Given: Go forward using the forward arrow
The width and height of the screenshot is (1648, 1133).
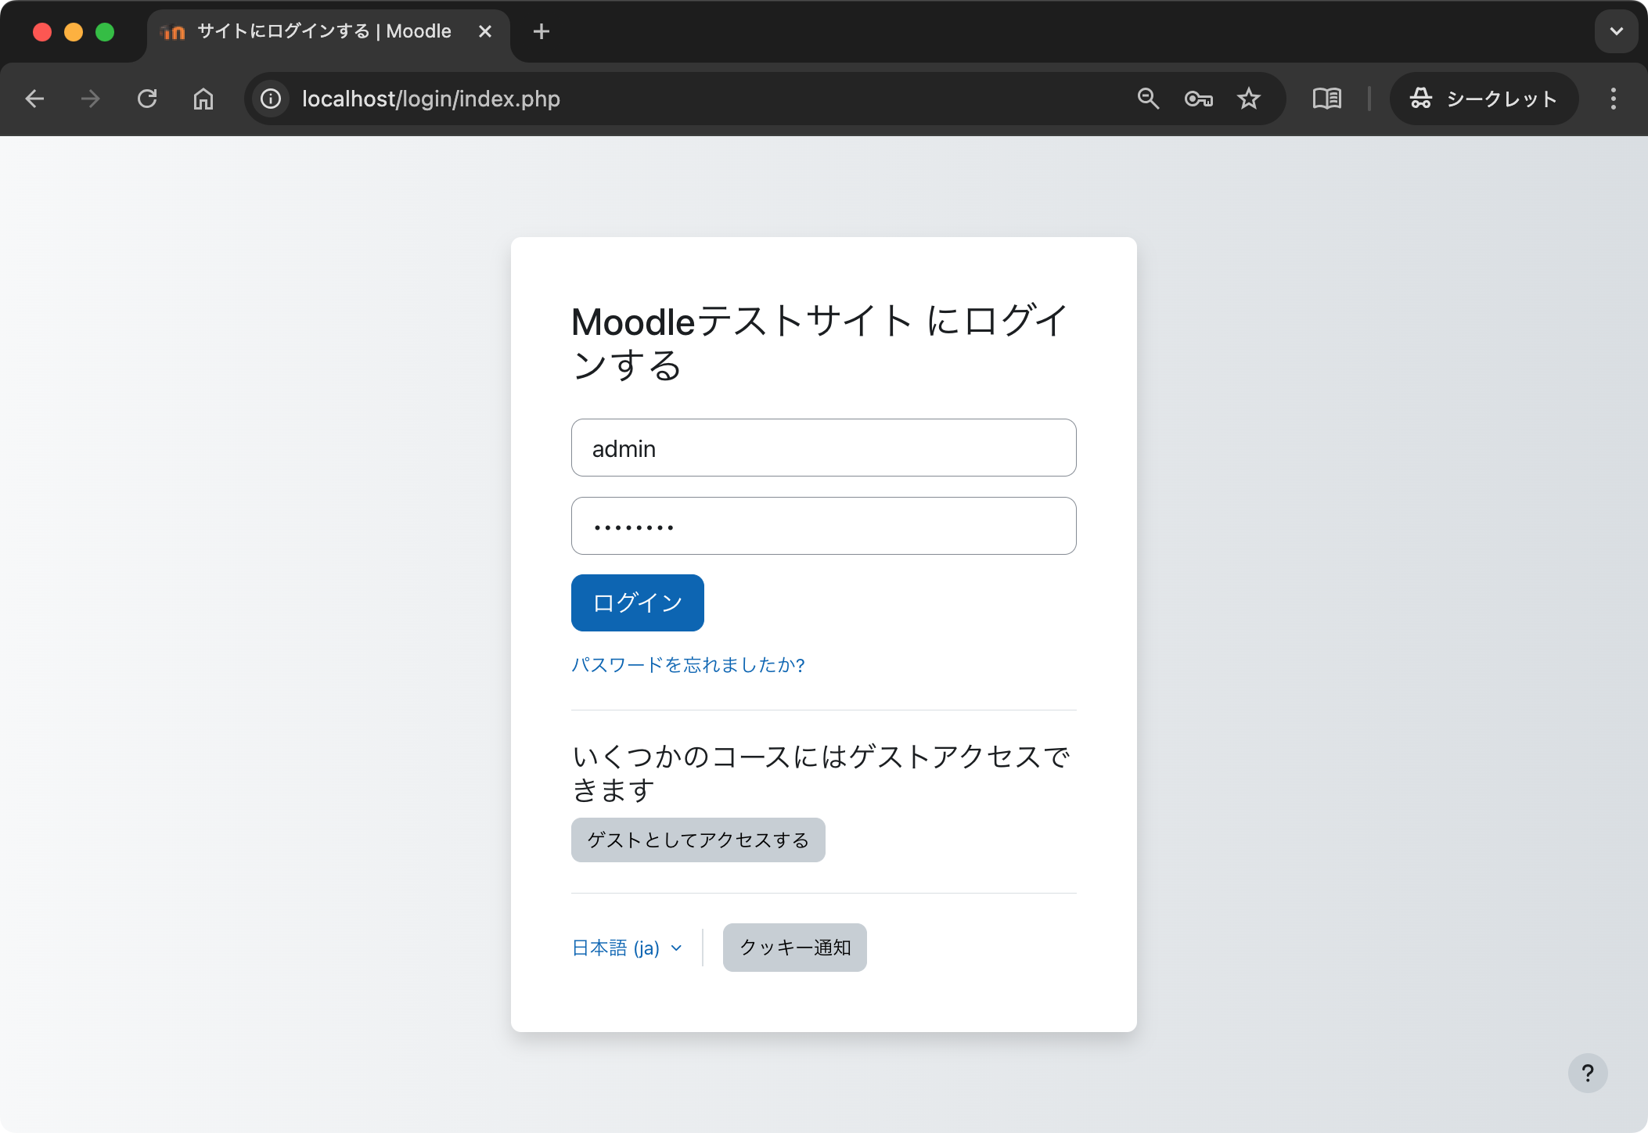Looking at the screenshot, I should (91, 99).
